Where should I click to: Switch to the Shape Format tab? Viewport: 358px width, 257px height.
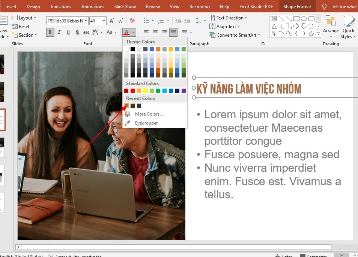[x=297, y=6]
